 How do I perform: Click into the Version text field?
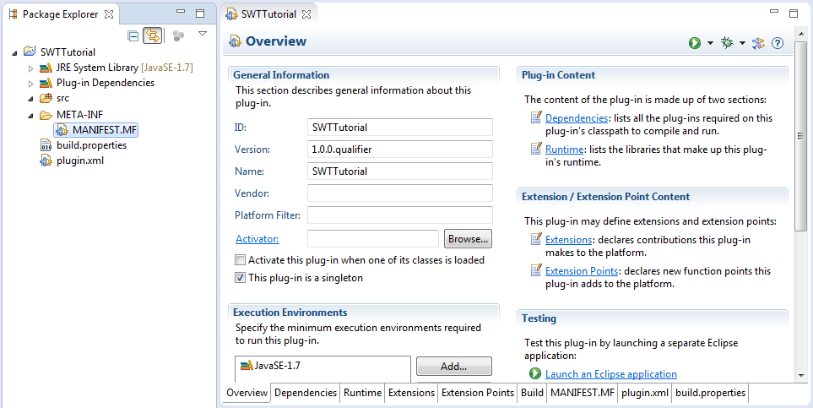pos(400,150)
